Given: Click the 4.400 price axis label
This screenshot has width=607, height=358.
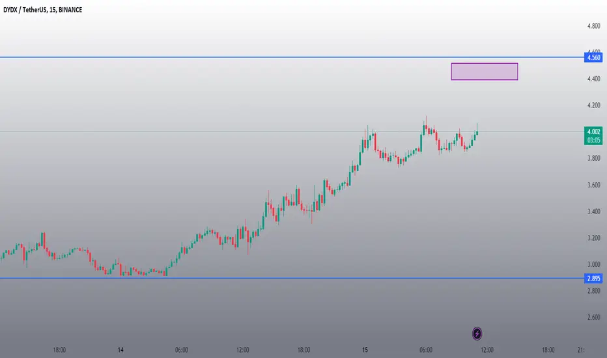Looking at the screenshot, I should pos(593,79).
